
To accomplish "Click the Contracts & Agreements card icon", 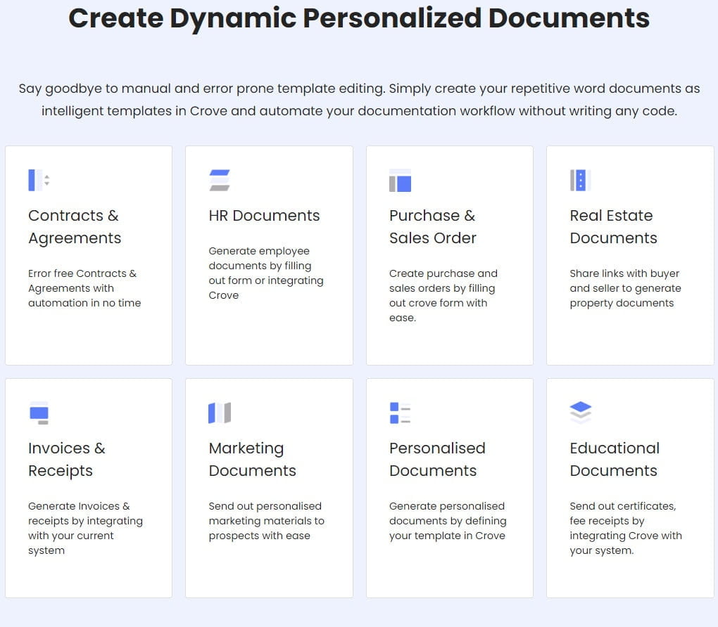I will point(39,180).
